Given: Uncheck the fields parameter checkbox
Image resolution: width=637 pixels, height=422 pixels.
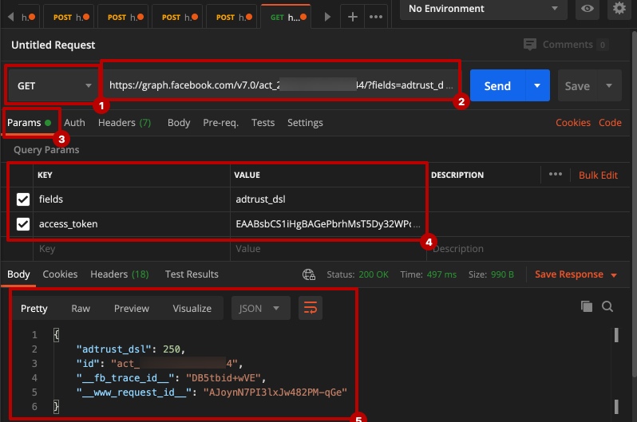Looking at the screenshot, I should click(x=23, y=199).
